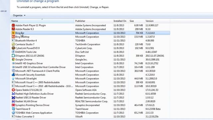The height and width of the screenshot is (120, 213).
Task: Click the Realtek USB 2.0 Reader Driver icon
Action: point(13,98)
